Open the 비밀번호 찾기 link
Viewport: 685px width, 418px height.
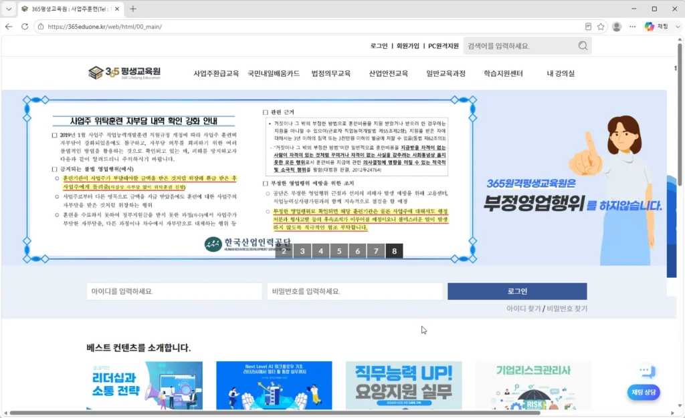coord(567,308)
